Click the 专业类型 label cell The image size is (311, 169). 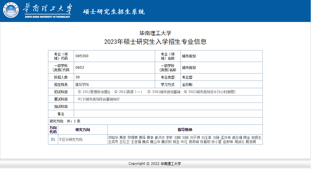(x=168, y=77)
